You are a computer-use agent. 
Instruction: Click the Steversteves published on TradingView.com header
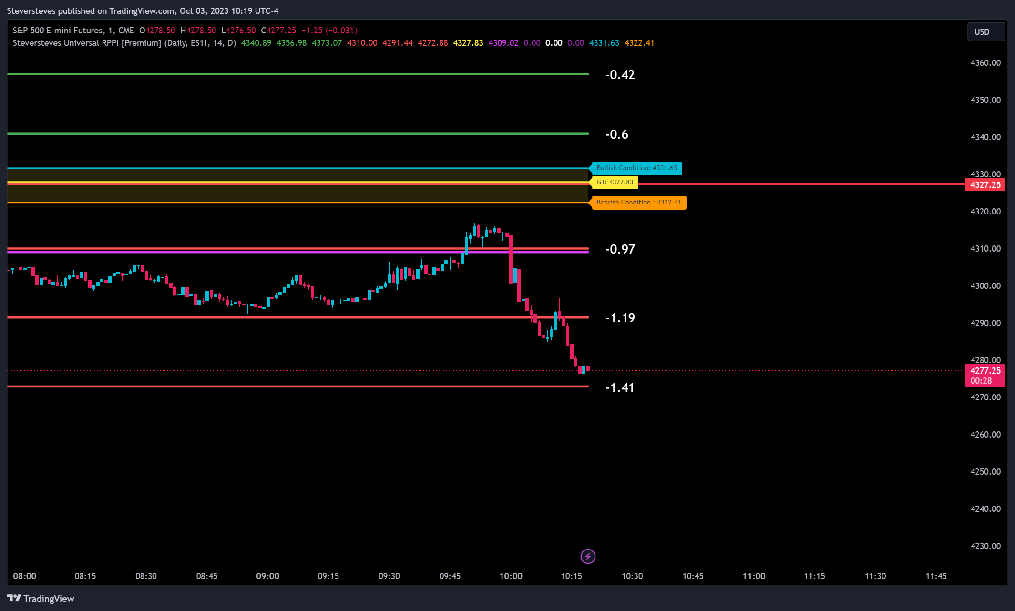point(143,11)
